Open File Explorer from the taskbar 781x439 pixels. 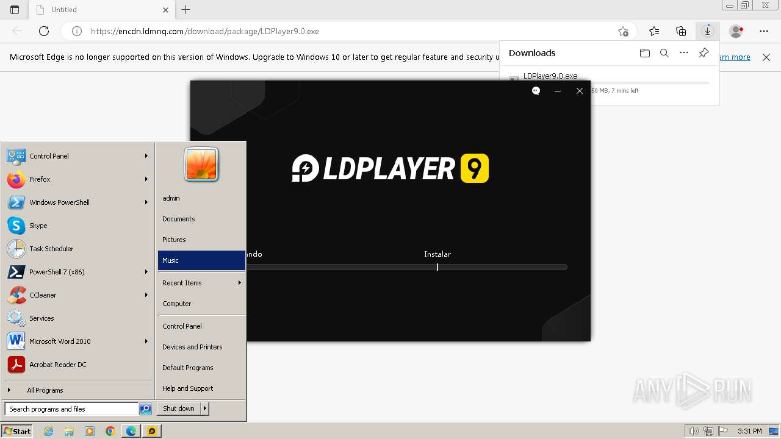69,431
